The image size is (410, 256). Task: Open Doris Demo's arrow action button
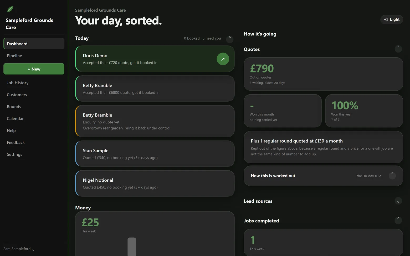[223, 59]
